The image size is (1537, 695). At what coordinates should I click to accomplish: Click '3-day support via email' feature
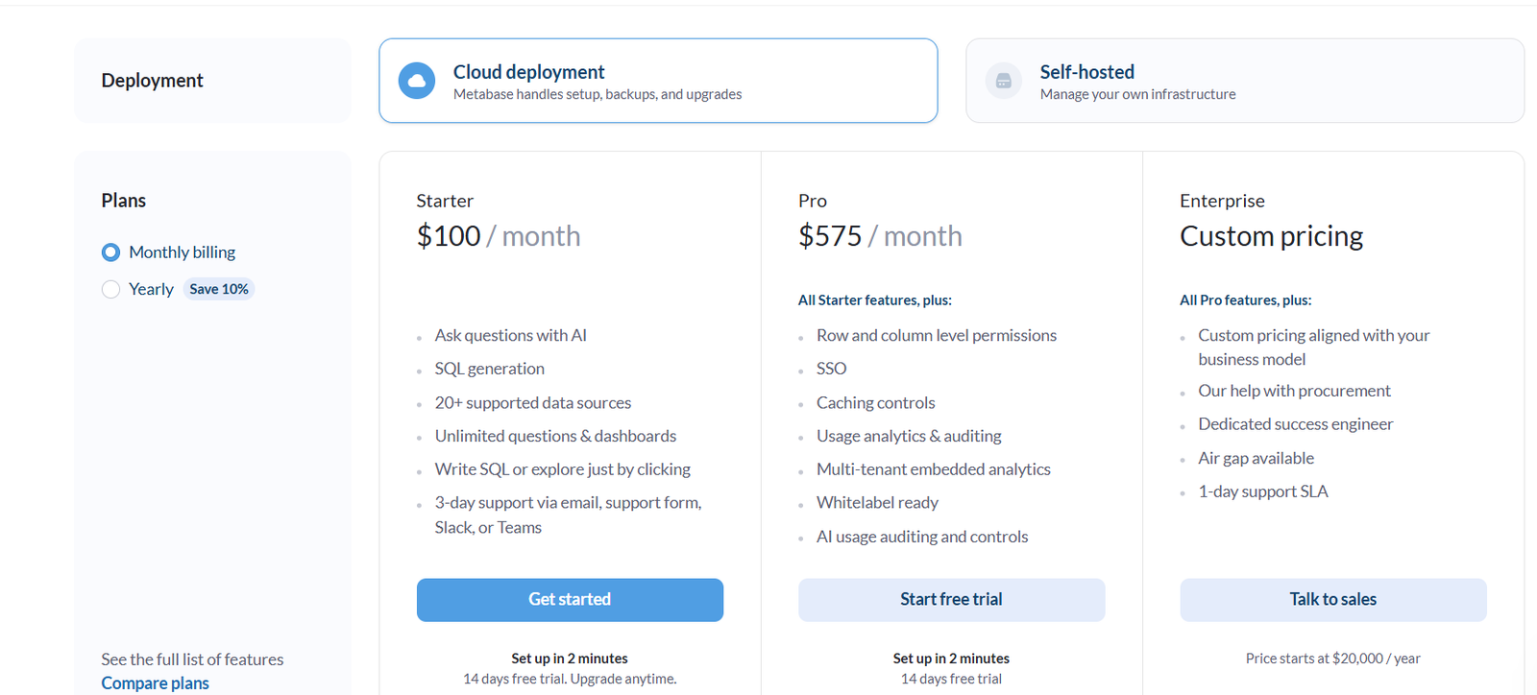[x=569, y=515]
